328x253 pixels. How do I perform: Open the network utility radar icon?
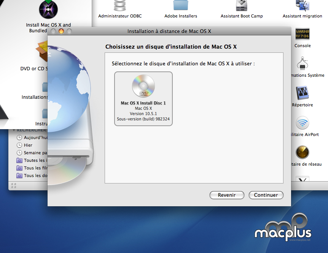(303, 152)
